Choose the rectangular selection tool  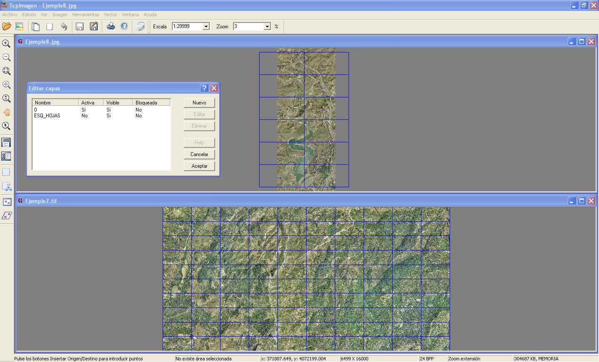6,172
